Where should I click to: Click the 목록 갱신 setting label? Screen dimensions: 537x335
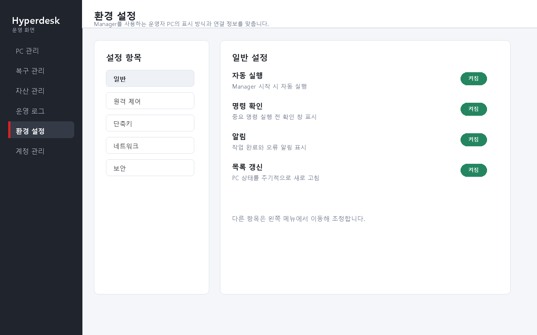[247, 167]
